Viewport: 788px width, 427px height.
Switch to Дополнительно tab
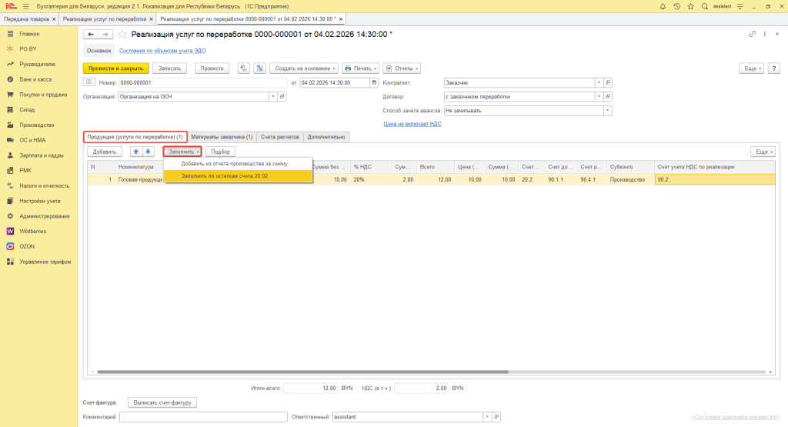click(326, 137)
